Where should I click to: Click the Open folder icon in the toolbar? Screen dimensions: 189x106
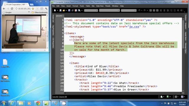(64, 11)
